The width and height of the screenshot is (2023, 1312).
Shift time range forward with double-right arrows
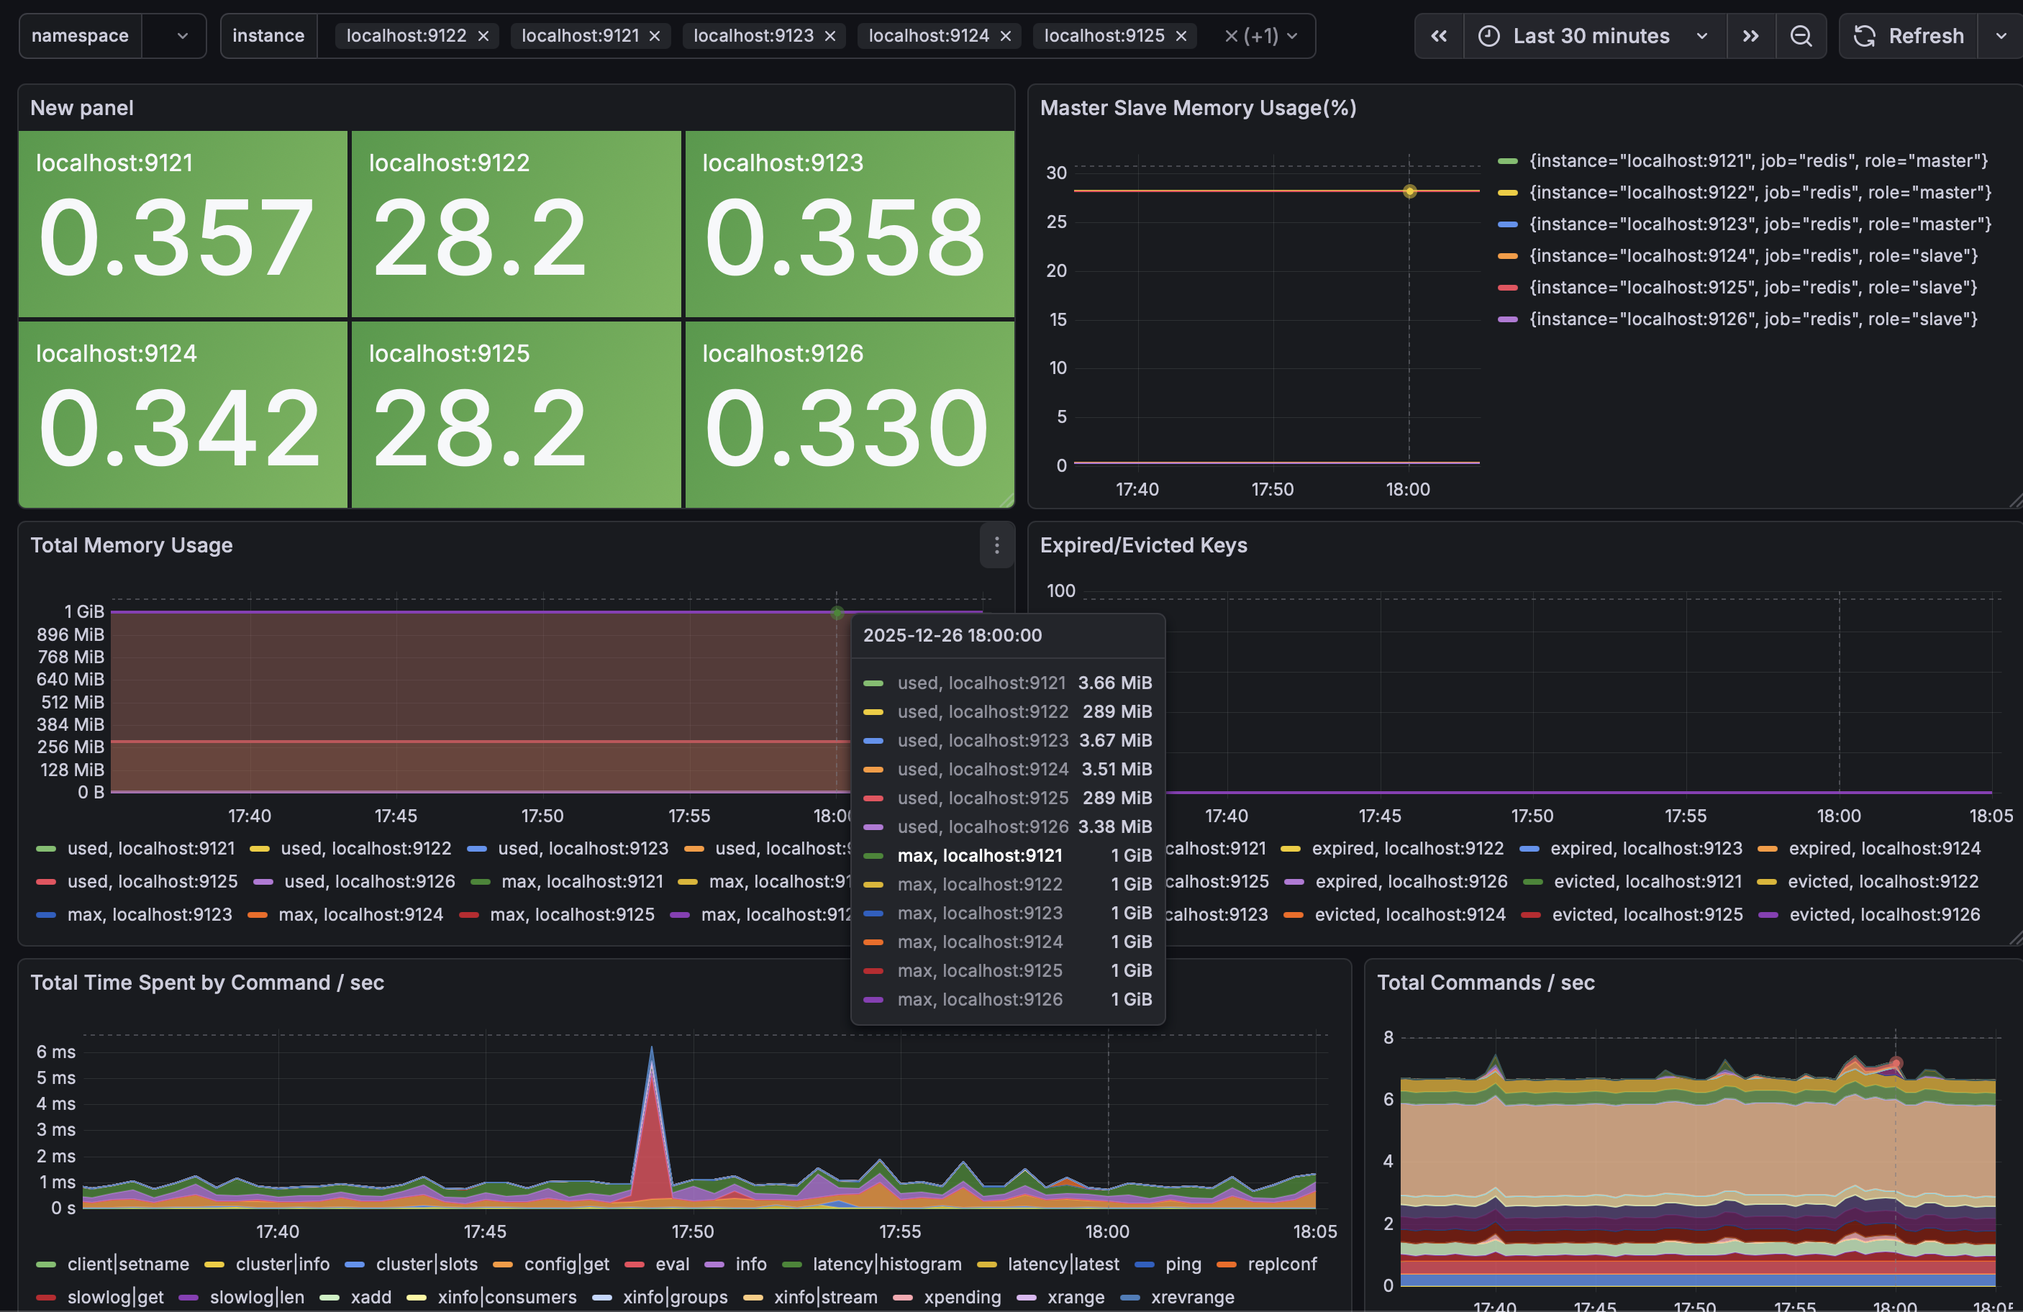coord(1750,36)
